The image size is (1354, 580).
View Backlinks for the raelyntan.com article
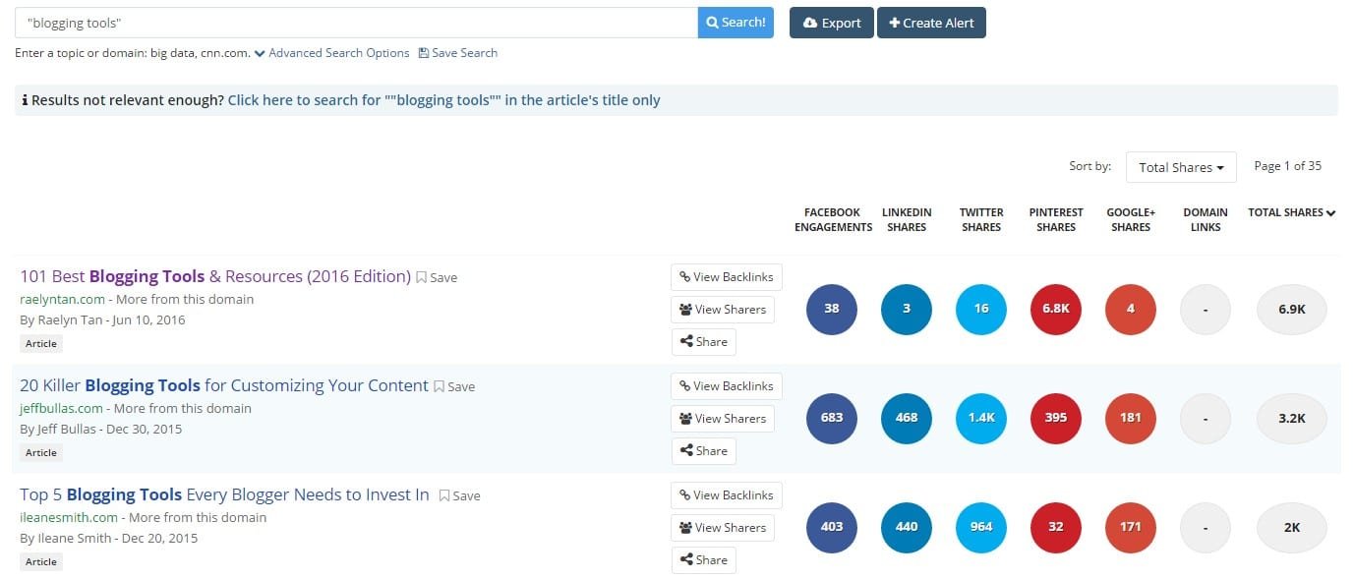tap(726, 277)
